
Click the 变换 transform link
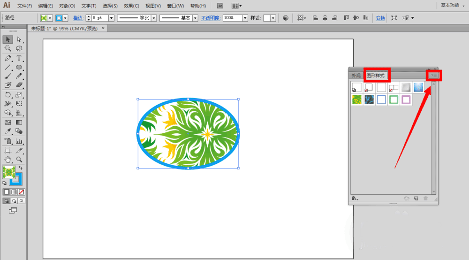(380, 18)
